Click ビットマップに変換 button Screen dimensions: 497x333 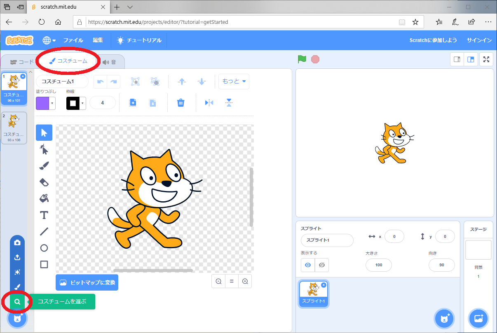[87, 283]
